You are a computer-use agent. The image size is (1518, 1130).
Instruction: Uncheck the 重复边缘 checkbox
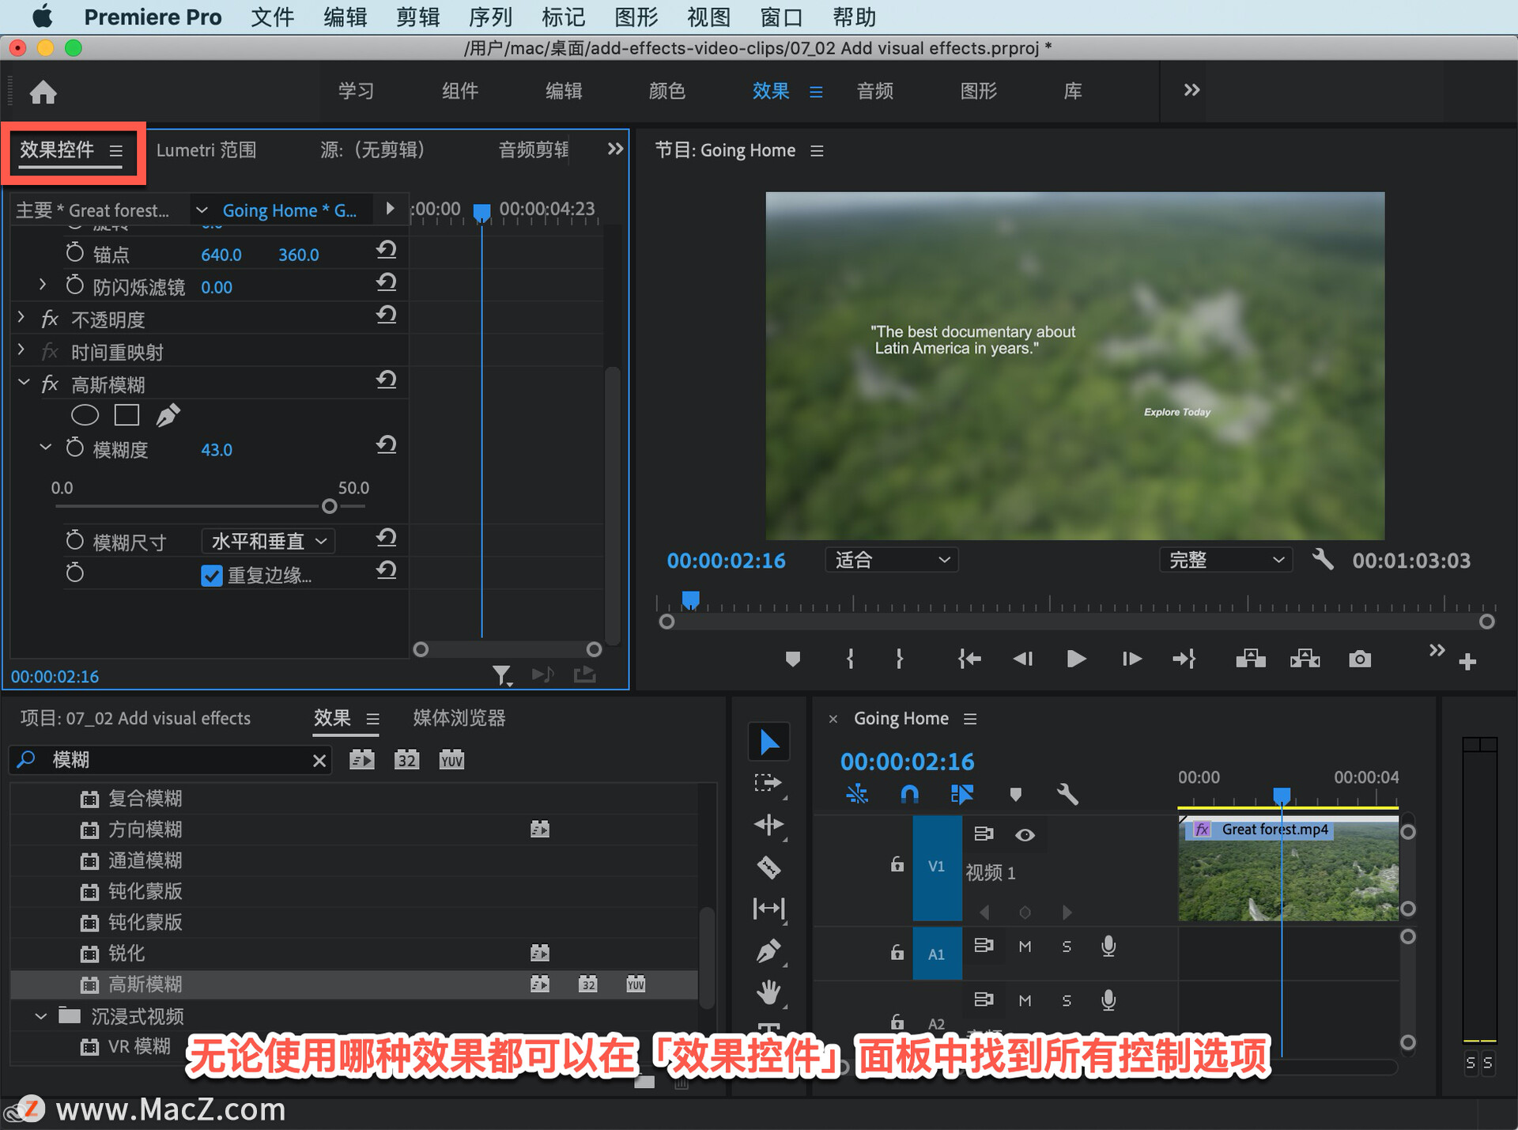click(x=211, y=576)
